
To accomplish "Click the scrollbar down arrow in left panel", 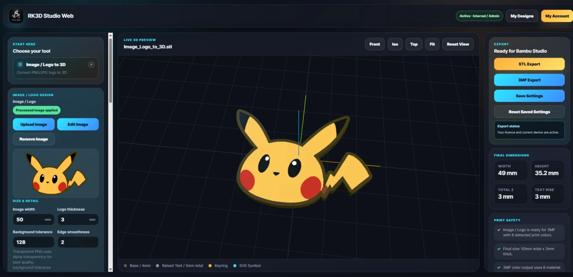I will 111,269.
